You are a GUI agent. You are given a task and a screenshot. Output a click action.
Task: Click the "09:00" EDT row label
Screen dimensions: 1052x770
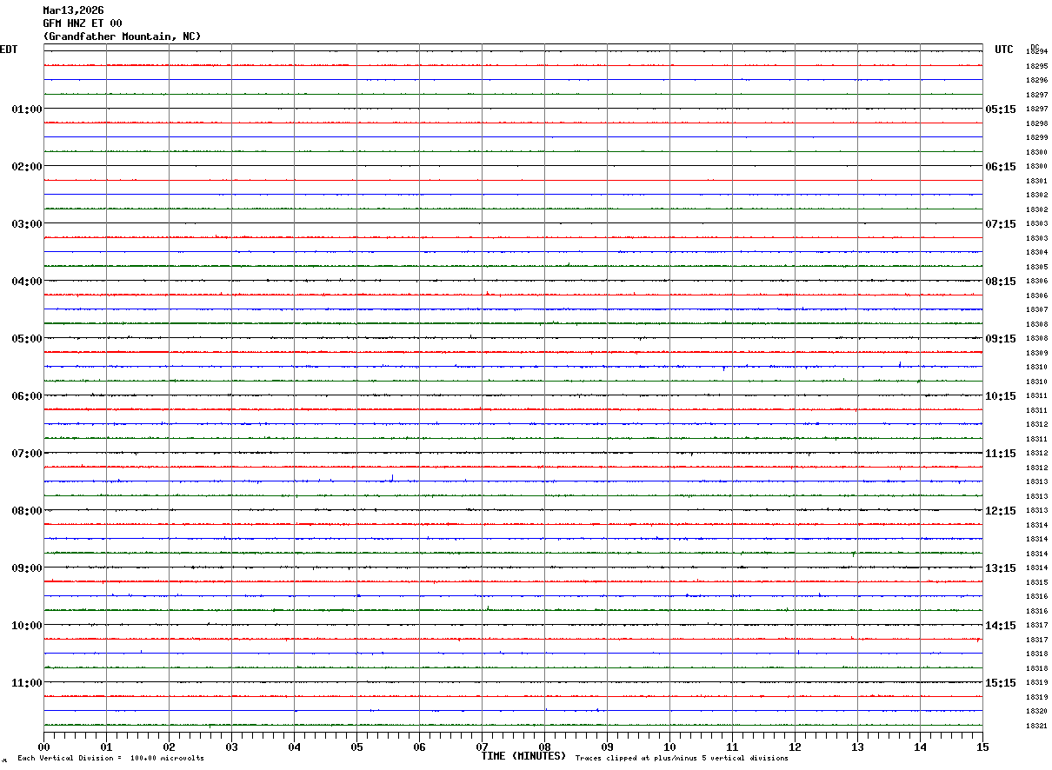point(27,568)
